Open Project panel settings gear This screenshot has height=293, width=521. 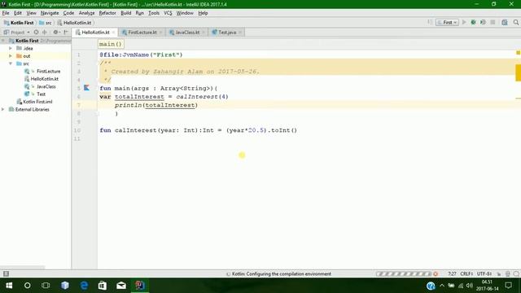[x=56, y=33]
